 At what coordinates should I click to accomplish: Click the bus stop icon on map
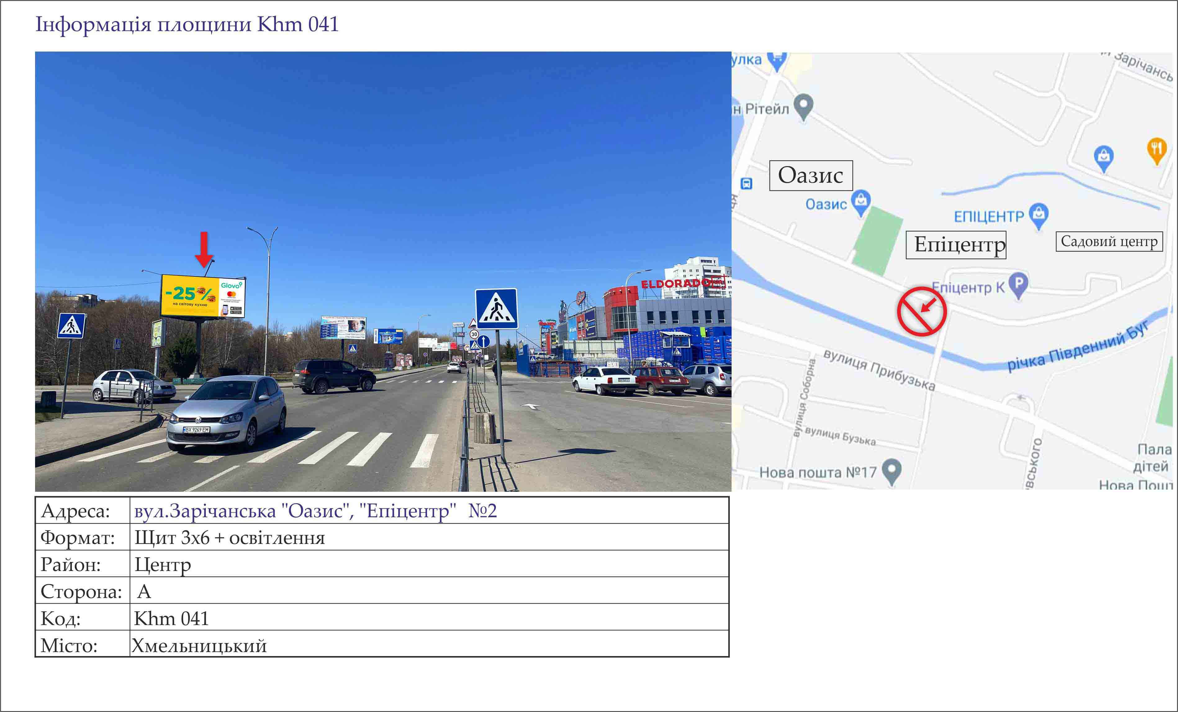click(746, 184)
